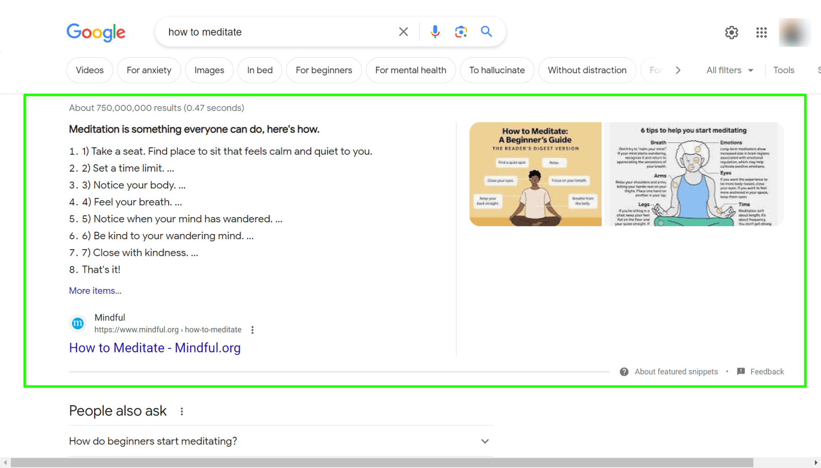The image size is (821, 468).
Task: Expand 'How do beginners start meditating?'
Action: 485,441
